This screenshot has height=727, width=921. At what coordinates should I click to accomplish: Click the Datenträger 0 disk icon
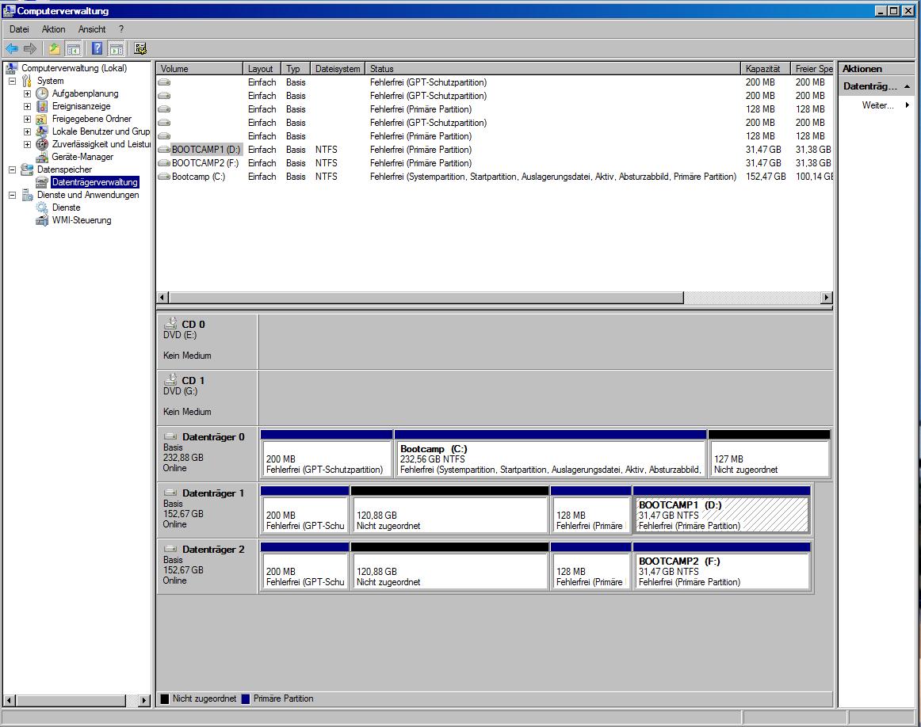click(171, 436)
